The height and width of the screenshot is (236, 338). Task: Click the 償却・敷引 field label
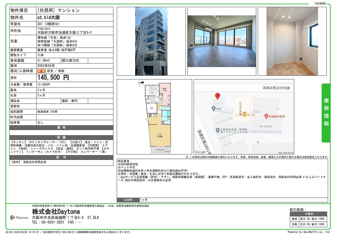(x=70, y=101)
